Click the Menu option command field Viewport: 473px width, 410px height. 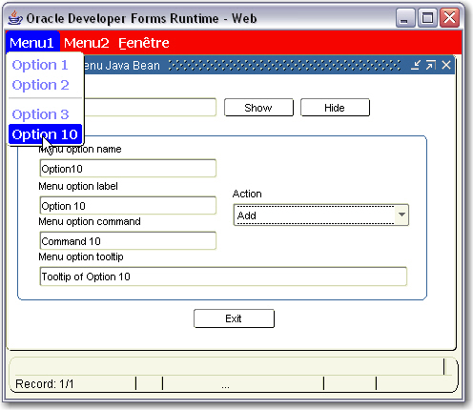click(128, 241)
